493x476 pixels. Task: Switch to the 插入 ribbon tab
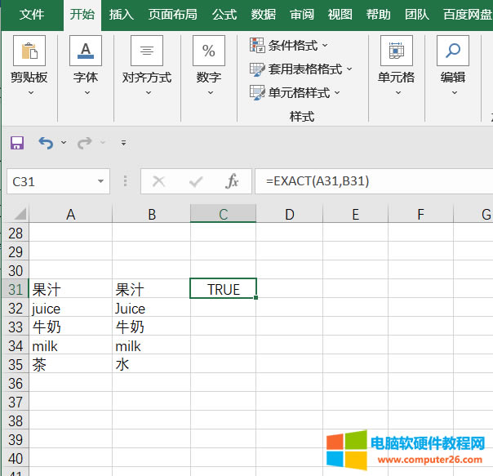[122, 14]
